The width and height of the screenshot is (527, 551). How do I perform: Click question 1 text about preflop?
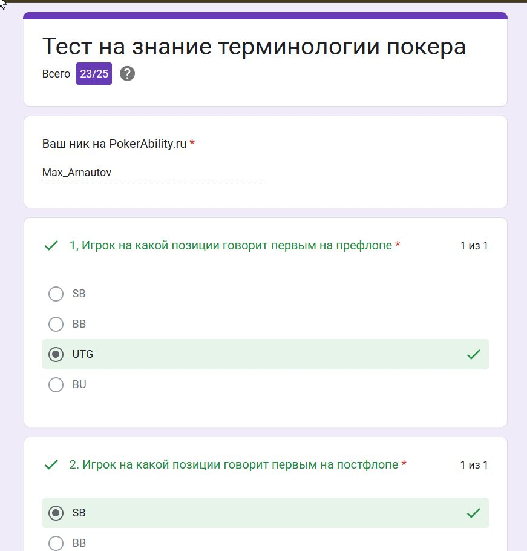231,245
